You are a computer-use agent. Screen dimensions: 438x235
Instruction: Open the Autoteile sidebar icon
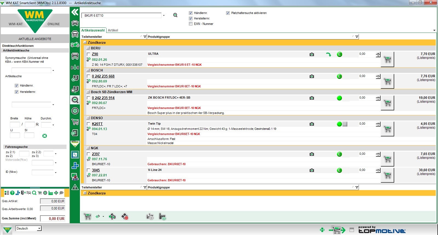75,144
